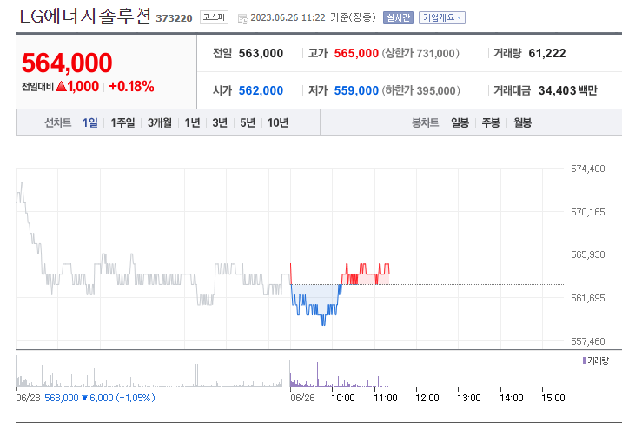Select the 1주일 line chart tab

click(122, 122)
